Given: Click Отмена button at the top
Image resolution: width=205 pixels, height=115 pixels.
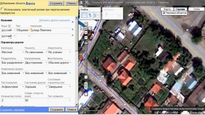Looking at the screenshot, I should 71,3.
